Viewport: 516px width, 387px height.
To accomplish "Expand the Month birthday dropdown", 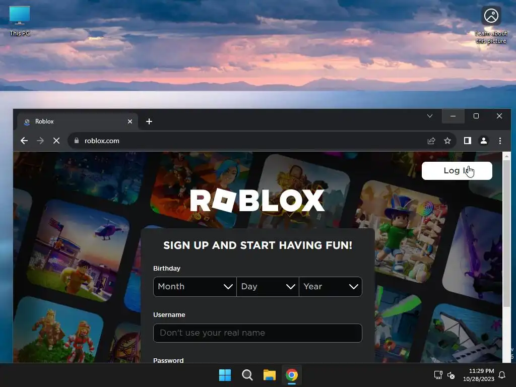I will 195,287.
